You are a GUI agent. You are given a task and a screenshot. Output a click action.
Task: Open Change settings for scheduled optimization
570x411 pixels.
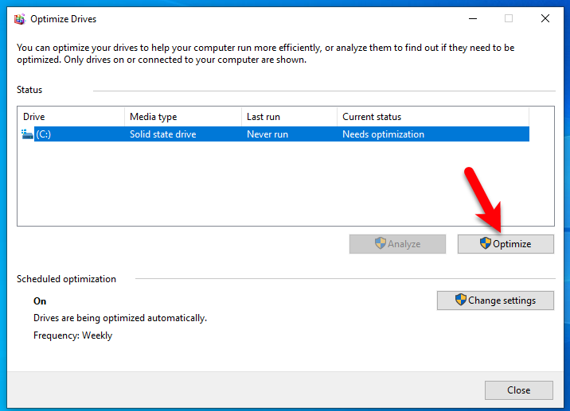(495, 300)
